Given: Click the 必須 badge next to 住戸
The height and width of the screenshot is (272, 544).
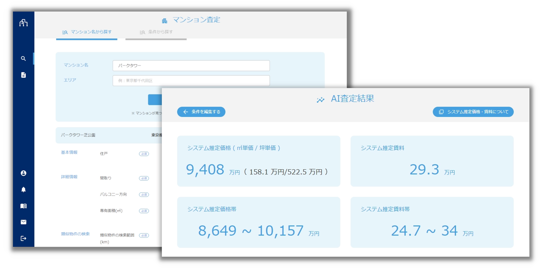Looking at the screenshot, I should click(144, 154).
